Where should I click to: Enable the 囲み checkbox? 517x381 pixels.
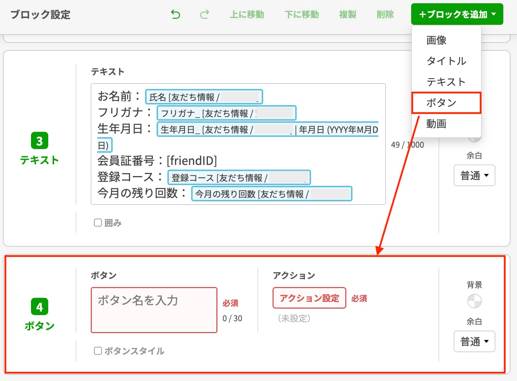point(98,223)
